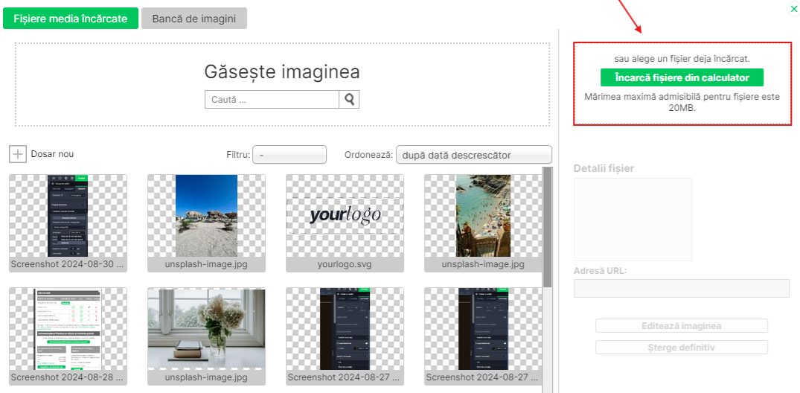Focus the Caută search input field
The width and height of the screenshot is (800, 393).
(x=272, y=100)
